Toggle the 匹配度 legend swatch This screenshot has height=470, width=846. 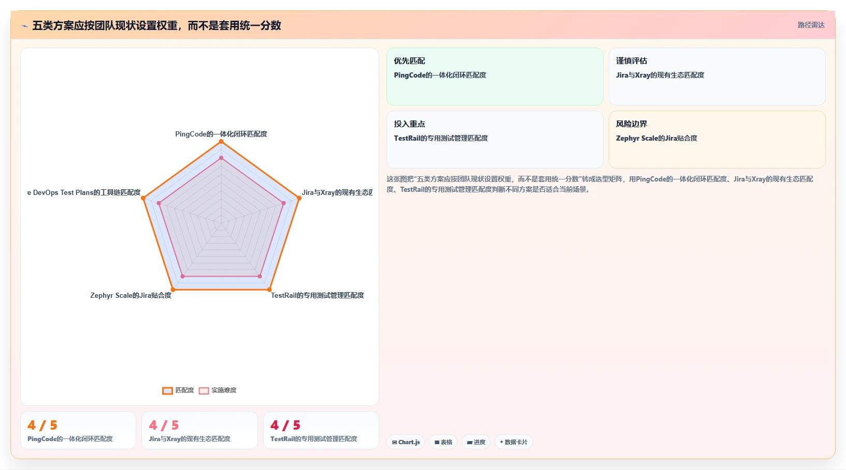[x=167, y=391]
